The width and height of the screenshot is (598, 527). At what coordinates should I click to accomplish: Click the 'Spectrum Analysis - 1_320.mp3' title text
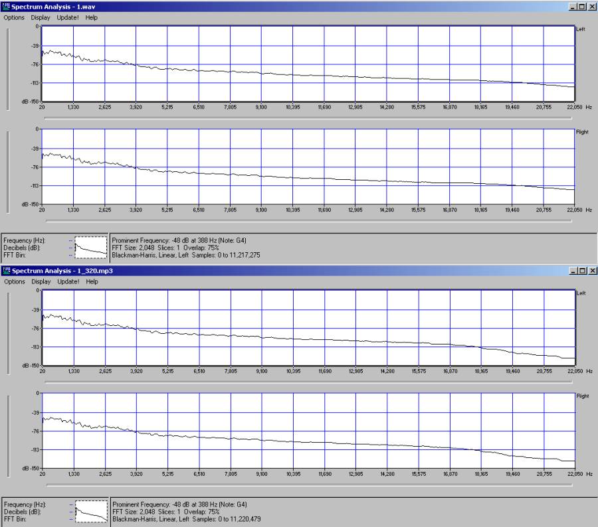click(62, 271)
